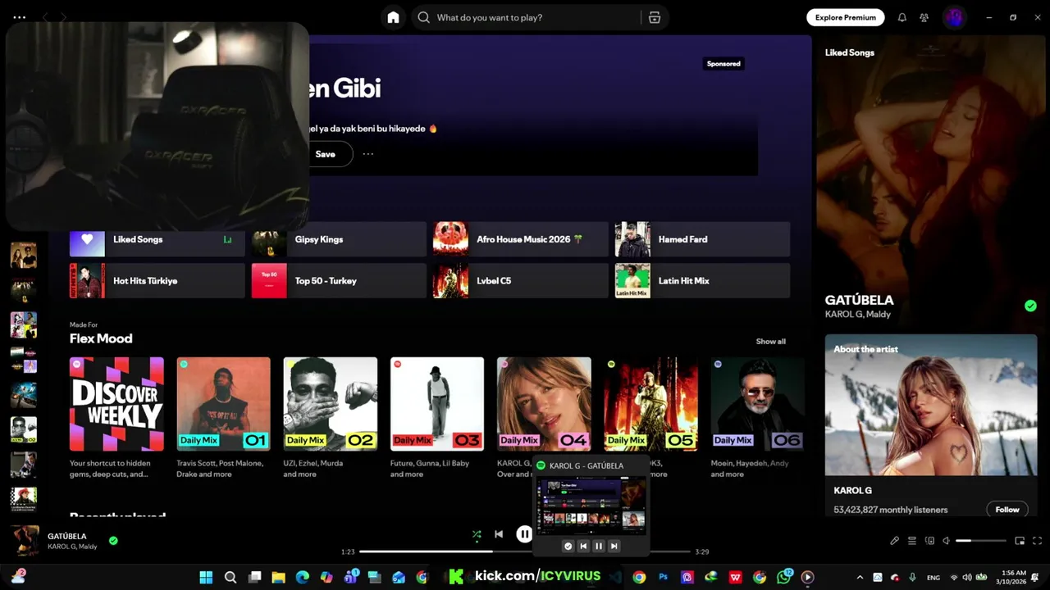The image size is (1050, 590).
Task: Go to Spotify Home via house icon
Action: coord(393,17)
